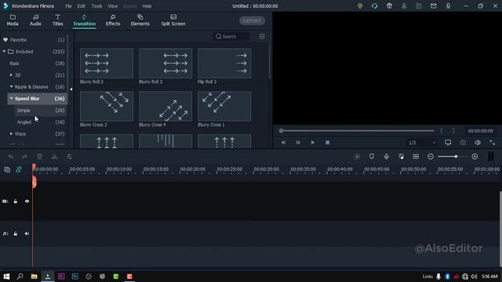This screenshot has width=502, height=282.
Task: Step back one frame in preview
Action: (283, 143)
